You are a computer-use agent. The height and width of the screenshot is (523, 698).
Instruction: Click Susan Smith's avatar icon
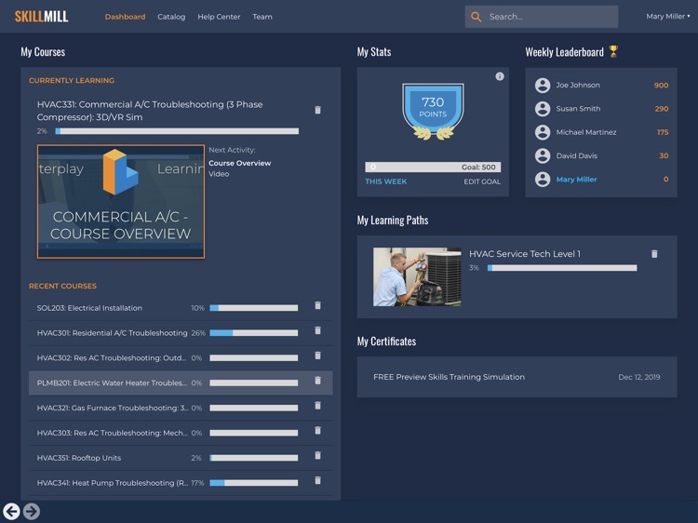coord(543,109)
